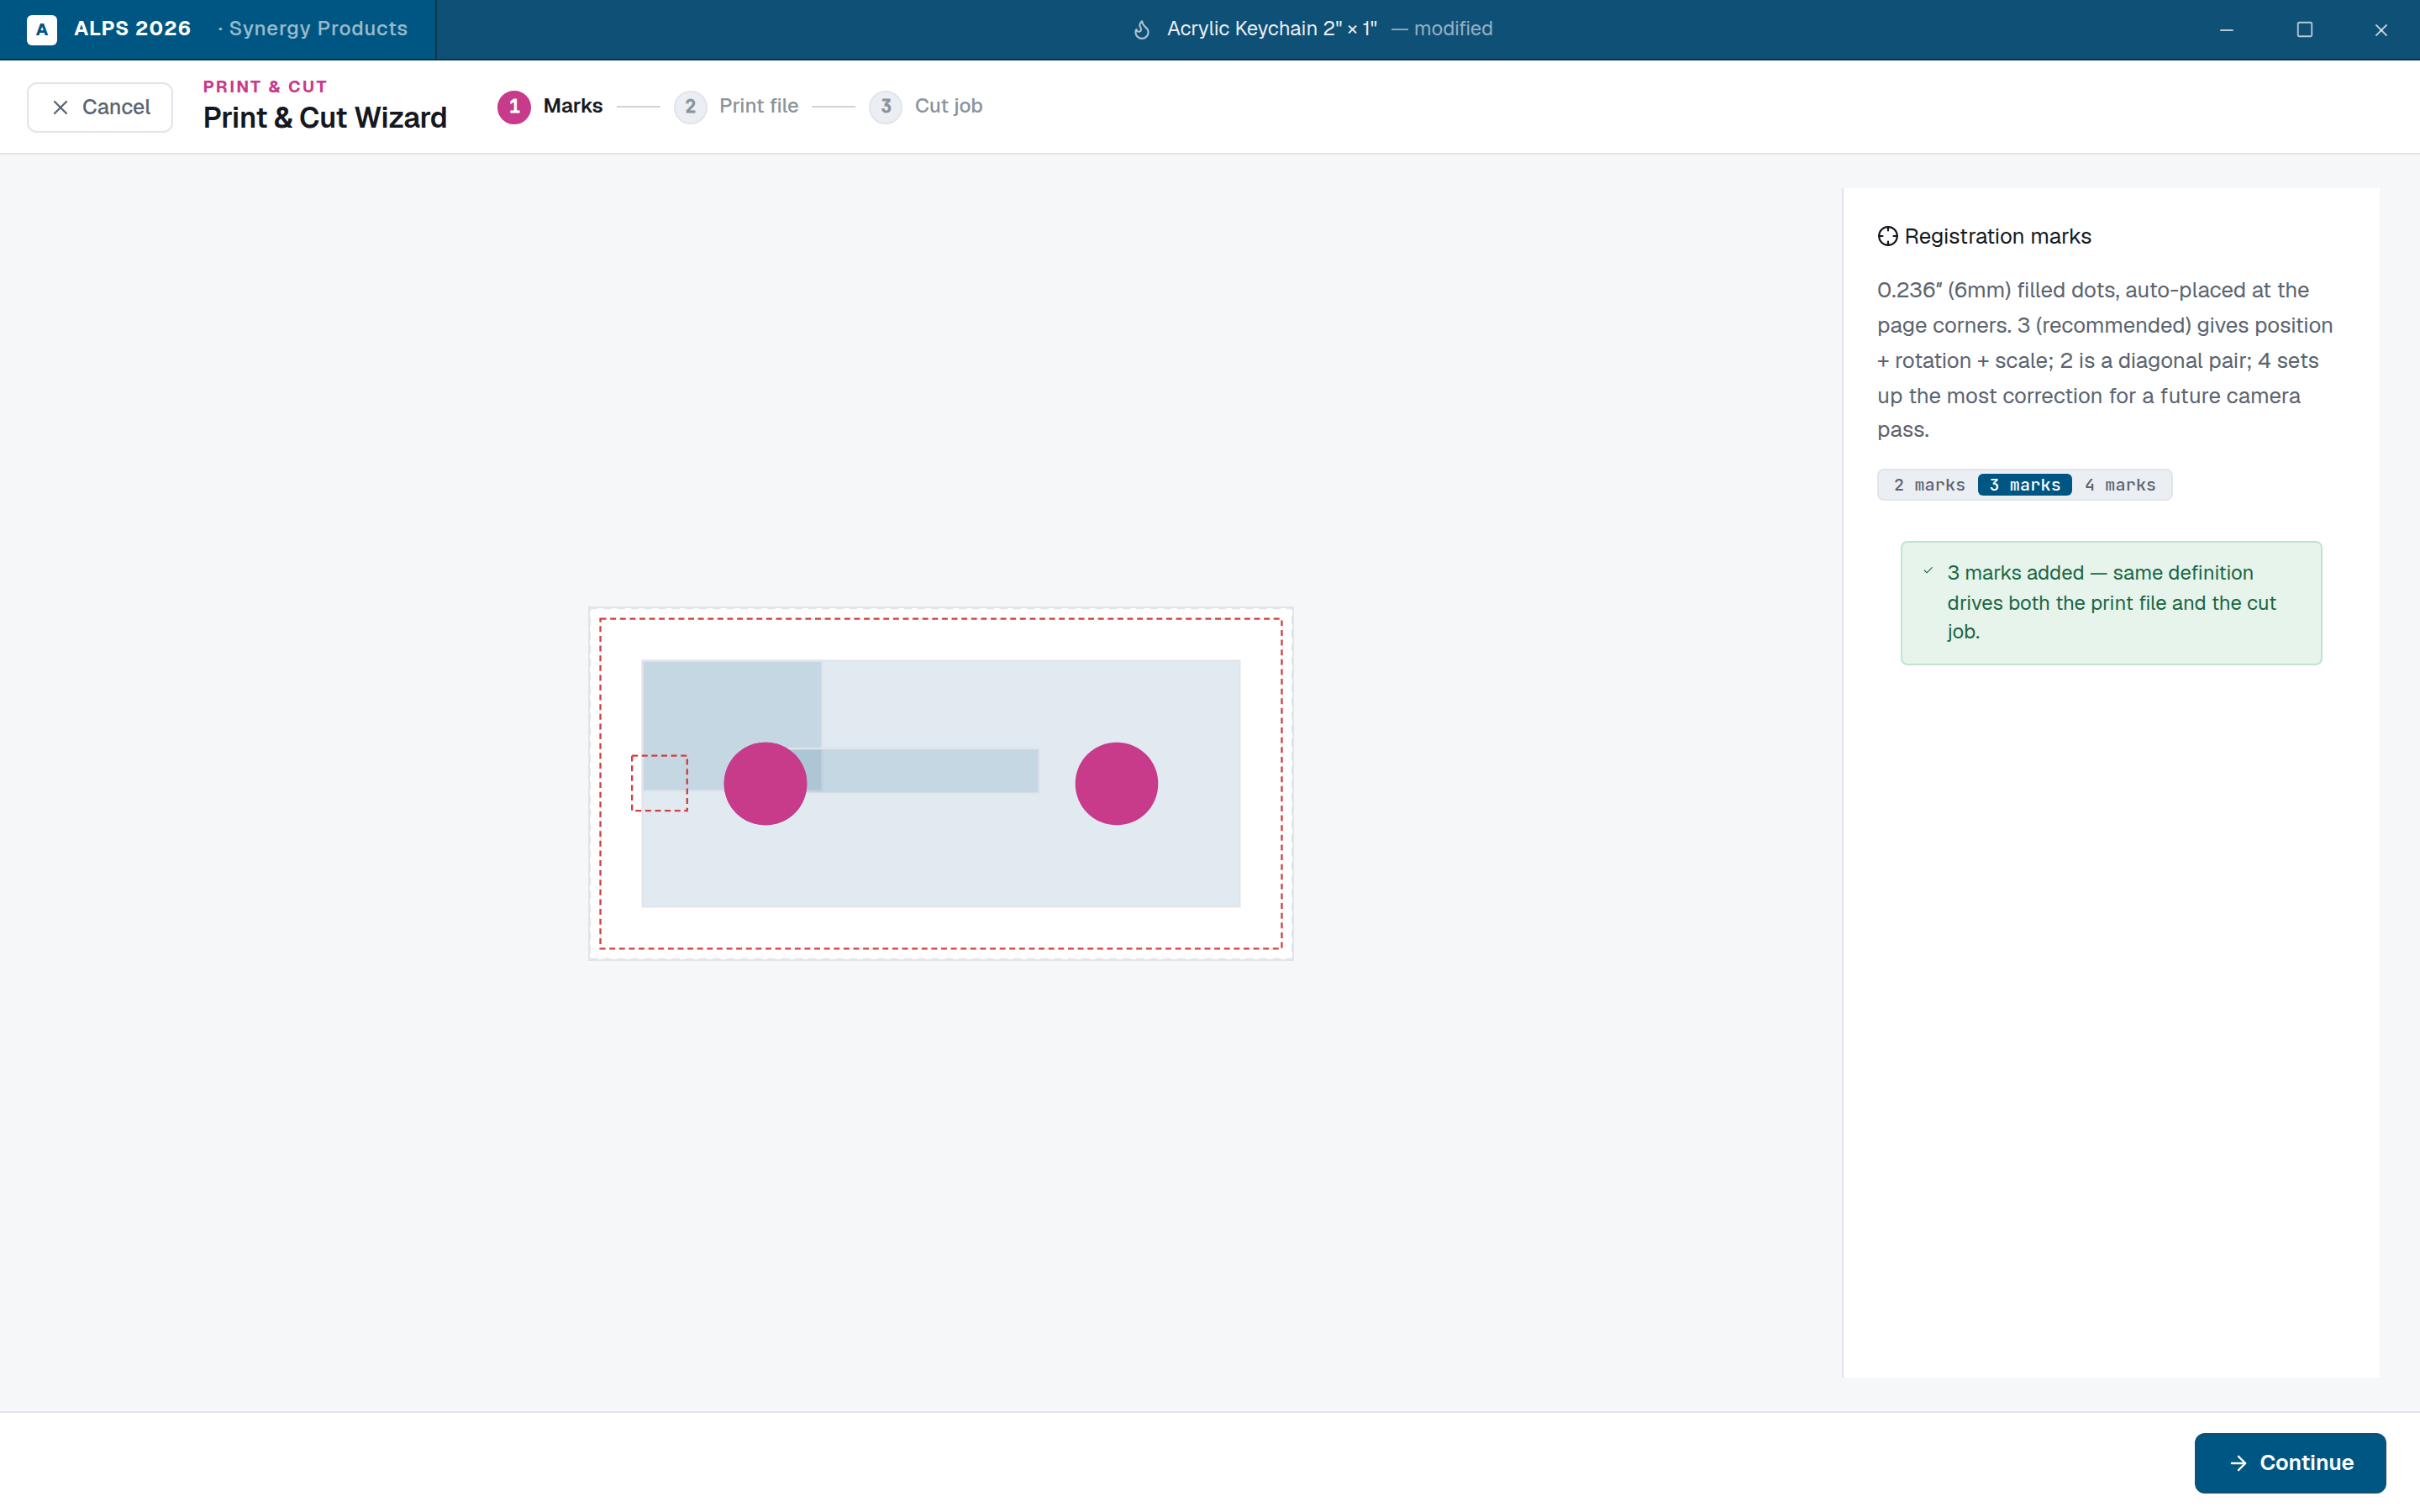Click the Synergy Products label
Image resolution: width=2420 pixels, height=1512 pixels.
[317, 29]
